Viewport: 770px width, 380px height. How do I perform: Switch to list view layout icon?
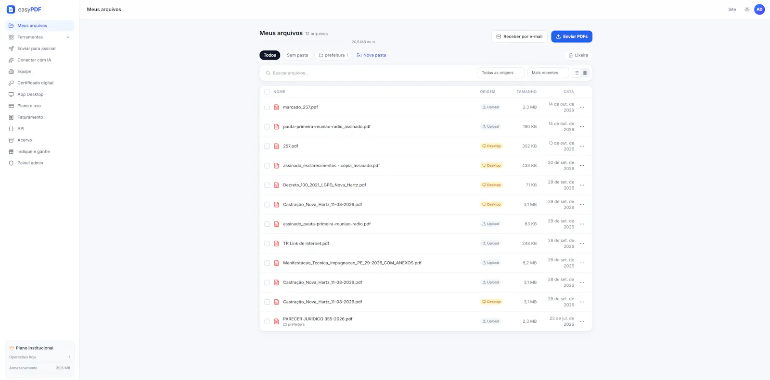(577, 73)
